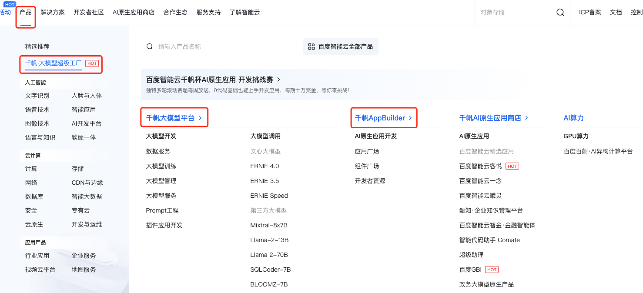643x293 pixels.
Task: Open the AI原生应用商店 menu item
Action: [x=134, y=12]
